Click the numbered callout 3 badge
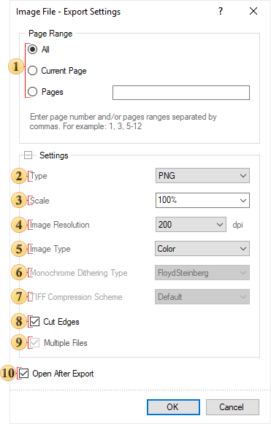Viewport: 271px width, 424px height. click(x=19, y=201)
